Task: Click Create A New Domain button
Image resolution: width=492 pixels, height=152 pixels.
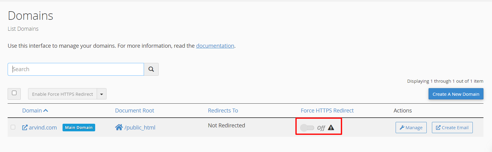Action: [x=456, y=94]
